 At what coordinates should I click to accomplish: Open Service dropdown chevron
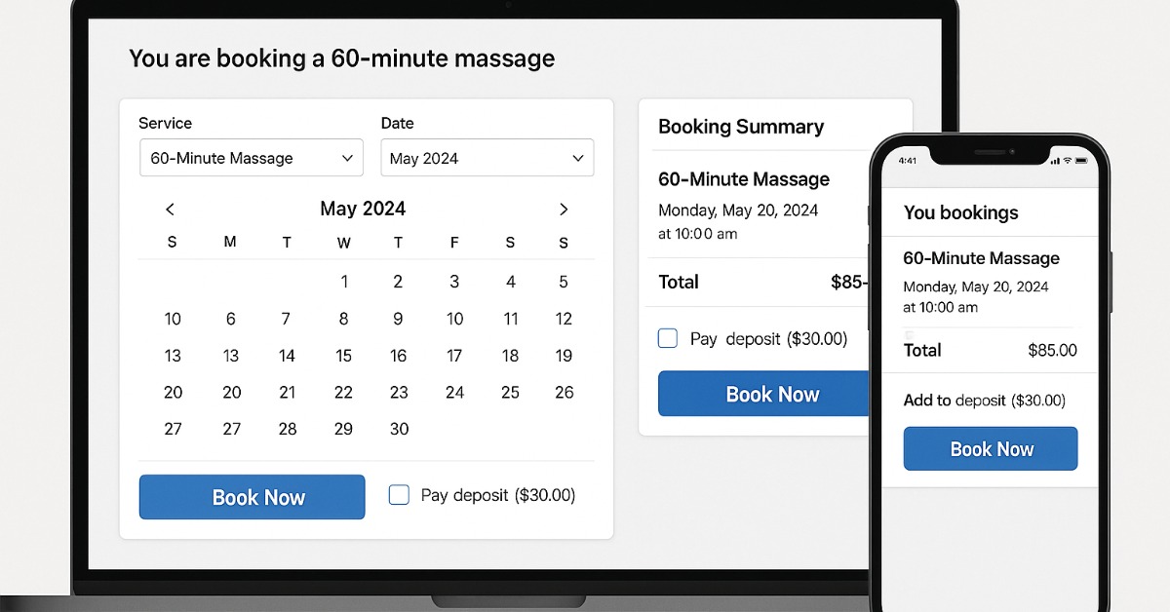(347, 158)
